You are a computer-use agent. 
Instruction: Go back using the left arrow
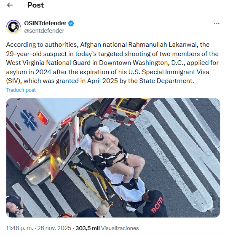point(10,5)
